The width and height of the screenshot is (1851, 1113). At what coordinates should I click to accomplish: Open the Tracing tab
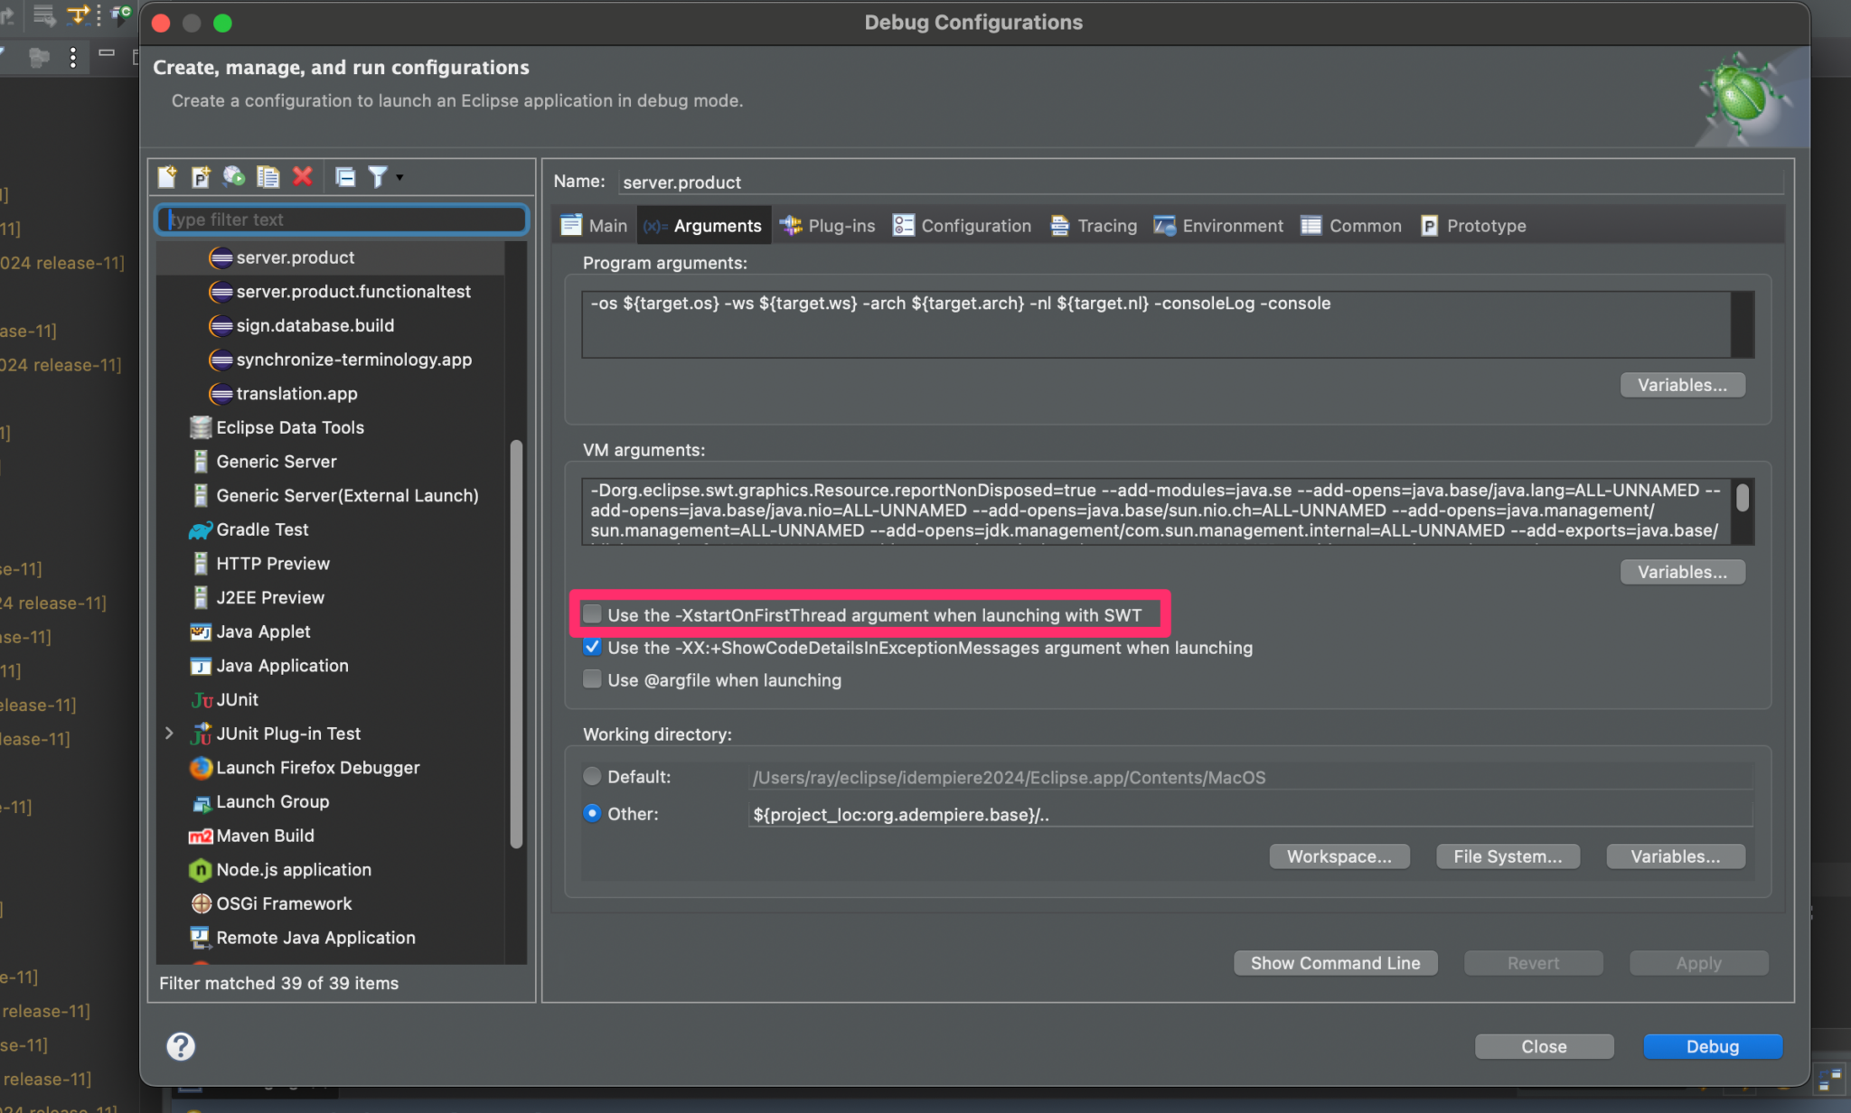pyautogui.click(x=1093, y=225)
